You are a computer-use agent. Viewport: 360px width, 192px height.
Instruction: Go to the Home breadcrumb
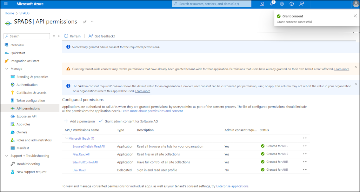9,13
